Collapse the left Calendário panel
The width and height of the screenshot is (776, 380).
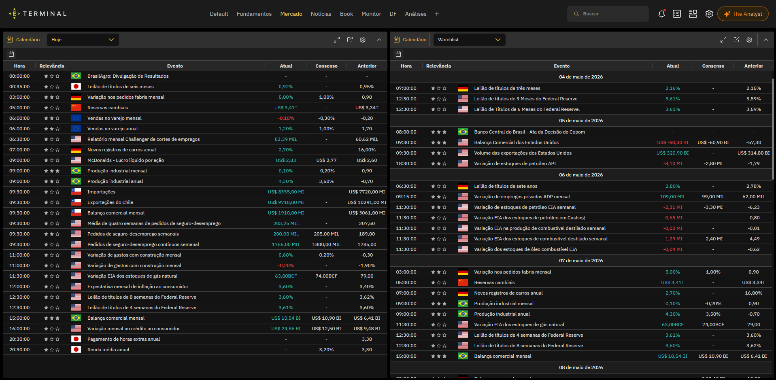[379, 40]
